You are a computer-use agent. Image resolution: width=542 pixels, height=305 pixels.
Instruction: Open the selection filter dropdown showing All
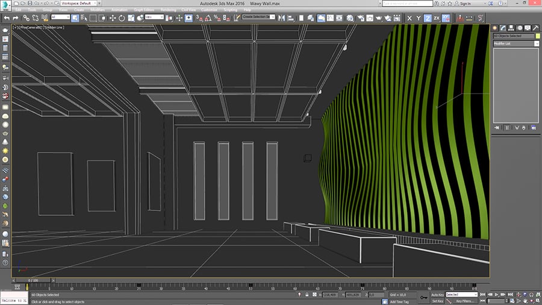tap(60, 17)
